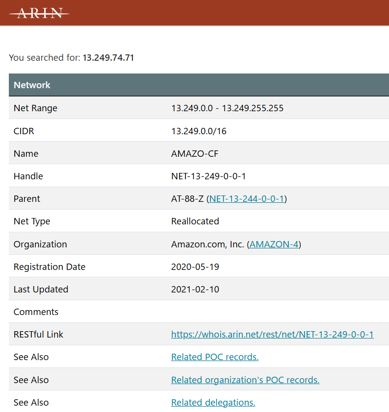Click the Amazon.com, Inc. organization text
This screenshot has height=412, width=389.
click(207, 244)
